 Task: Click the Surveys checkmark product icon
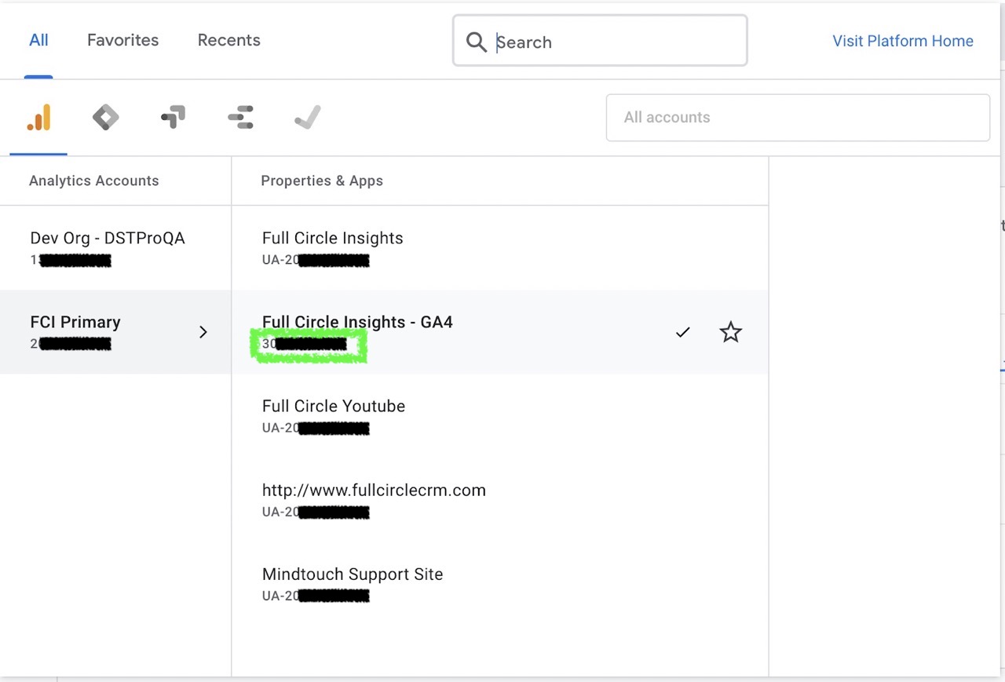[307, 118]
